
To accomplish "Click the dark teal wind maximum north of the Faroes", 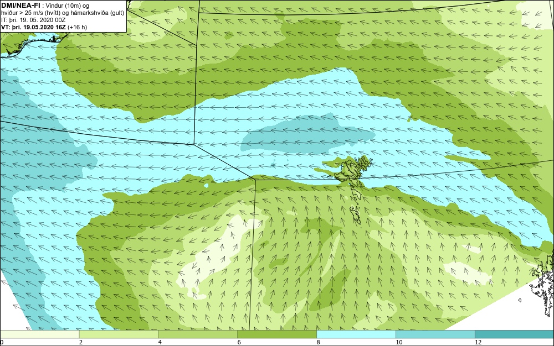I will [307, 134].
